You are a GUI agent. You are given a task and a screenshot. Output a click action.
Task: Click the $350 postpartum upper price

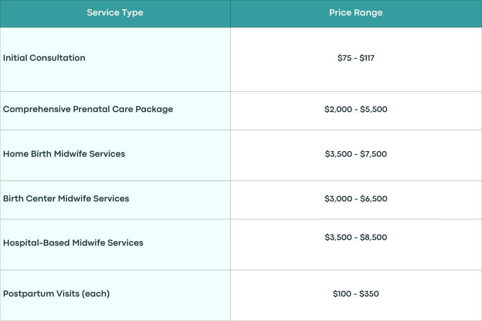pyautogui.click(x=369, y=294)
